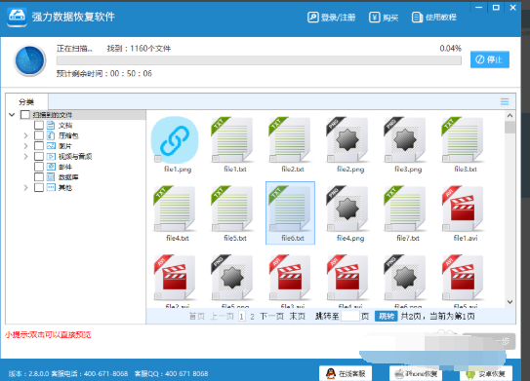Check the 图片 checkbox
530x381 pixels.
[x=39, y=146]
